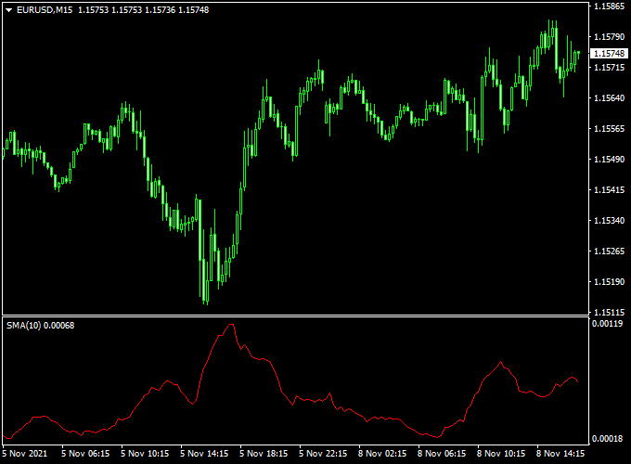Select the current price label 1.15748
Image resolution: width=631 pixels, height=464 pixels.
609,54
